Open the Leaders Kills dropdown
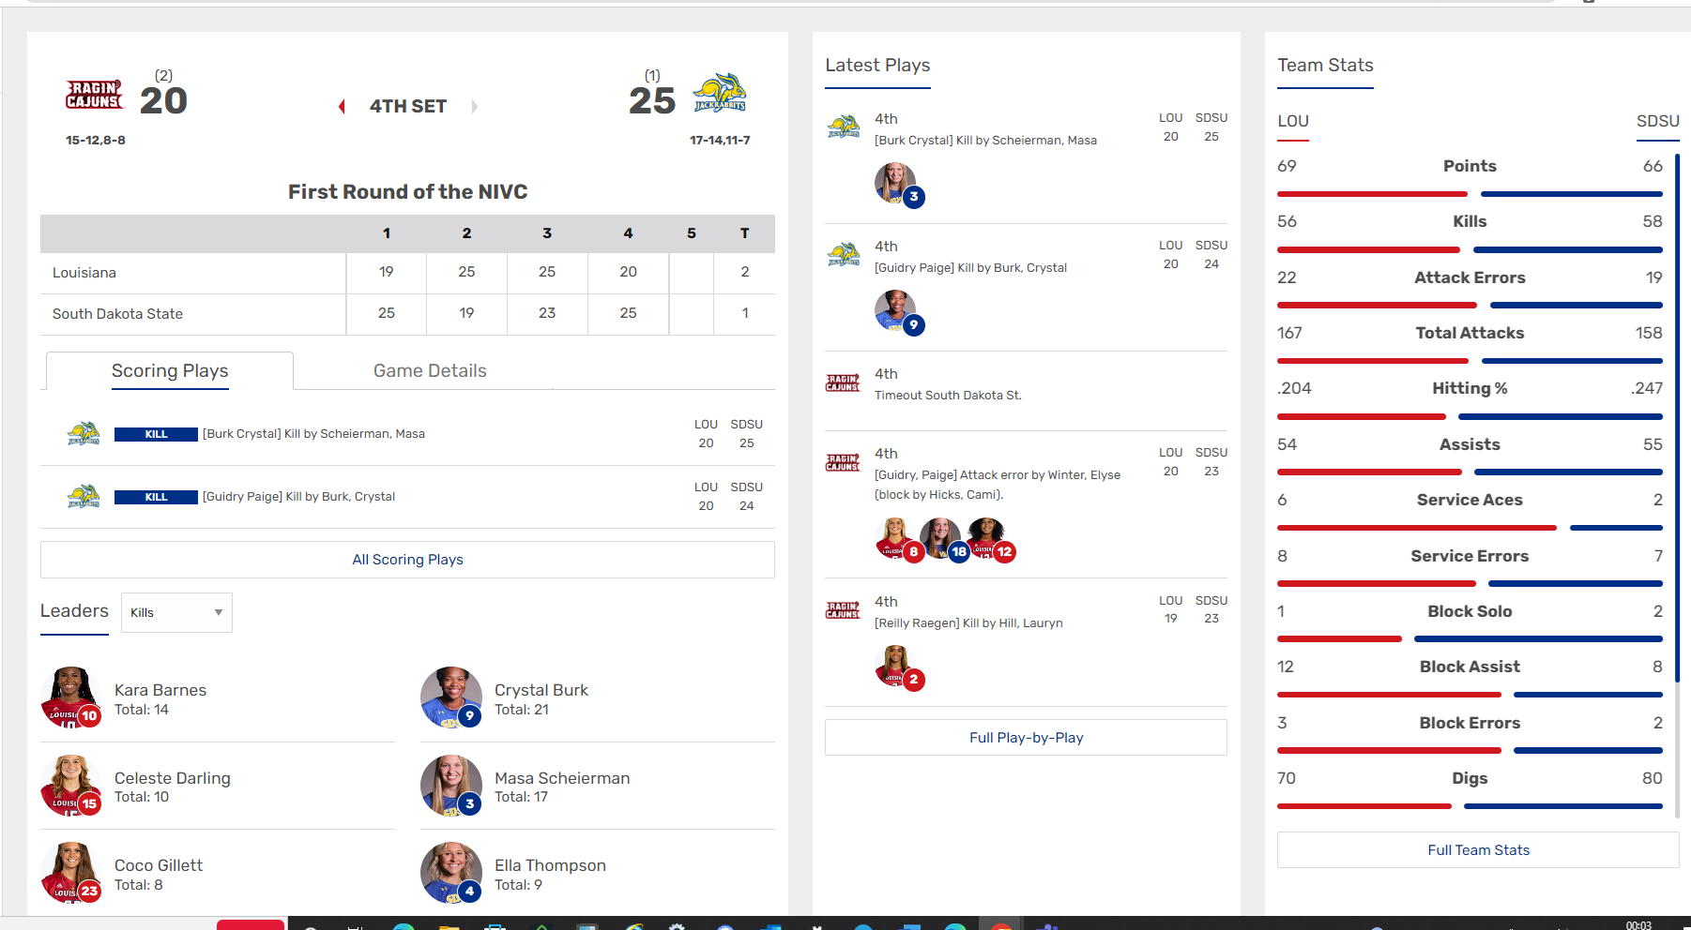 [x=176, y=613]
